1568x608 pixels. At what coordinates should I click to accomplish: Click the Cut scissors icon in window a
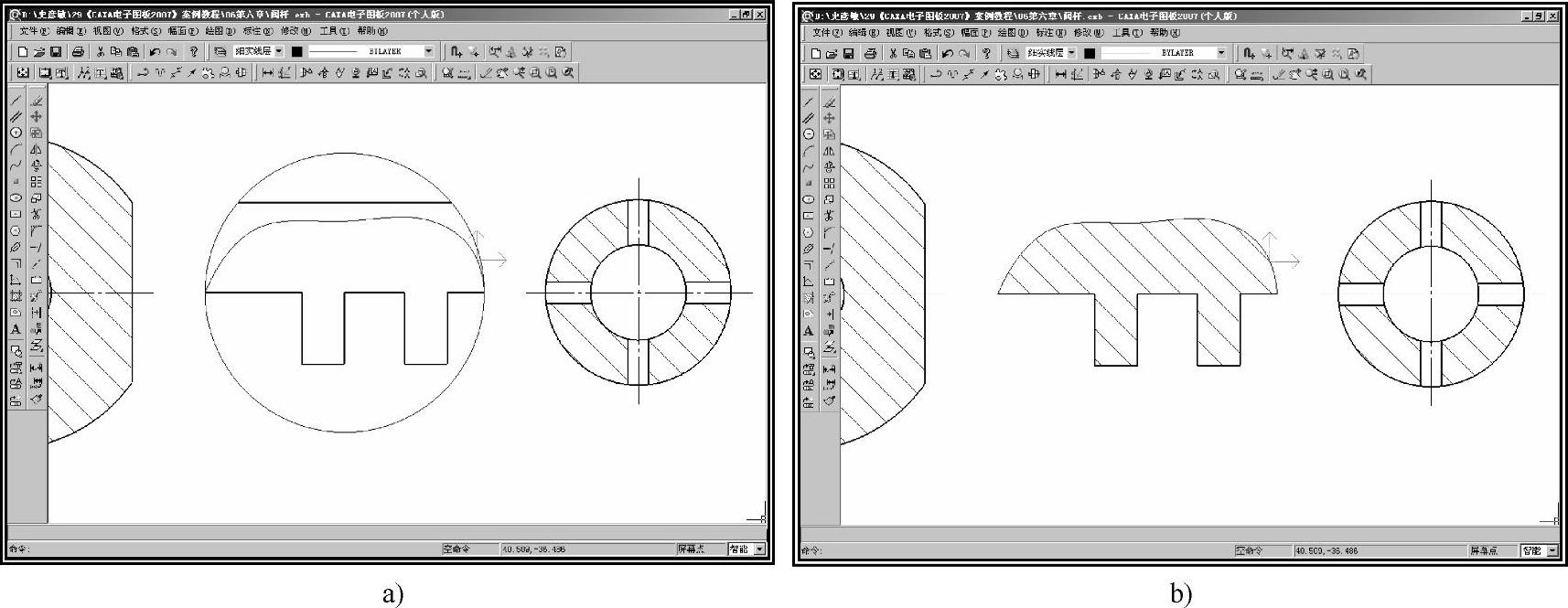[101, 52]
